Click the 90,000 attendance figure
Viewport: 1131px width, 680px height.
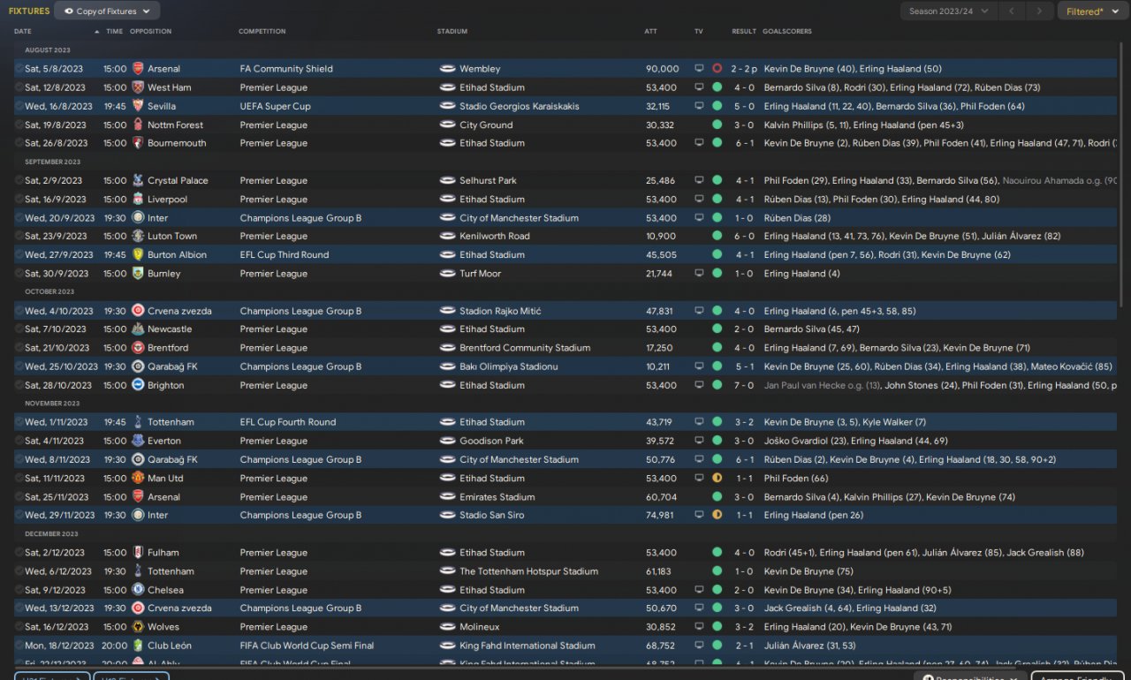point(663,69)
